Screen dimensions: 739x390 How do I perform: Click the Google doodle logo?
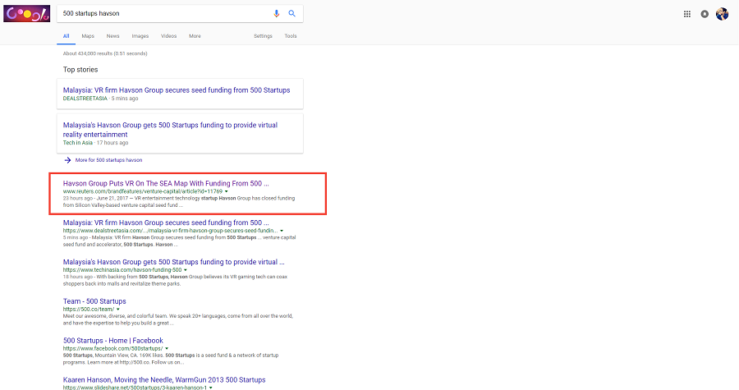pyautogui.click(x=27, y=14)
